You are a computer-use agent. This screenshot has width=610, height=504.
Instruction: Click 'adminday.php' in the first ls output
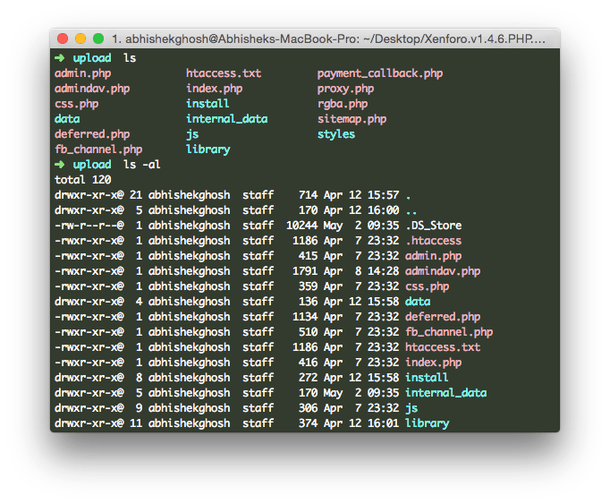click(92, 89)
